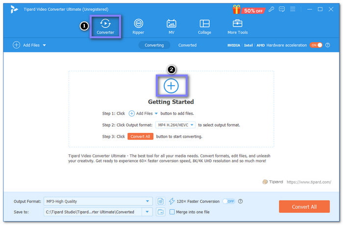The width and height of the screenshot is (343, 225).
Task: Open the Output Format MP3-High Quality dropdown
Action: (x=98, y=201)
